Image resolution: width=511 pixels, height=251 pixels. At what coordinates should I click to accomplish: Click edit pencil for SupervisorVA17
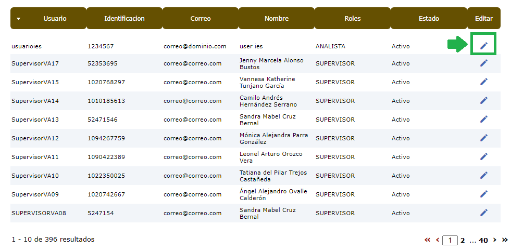483,63
